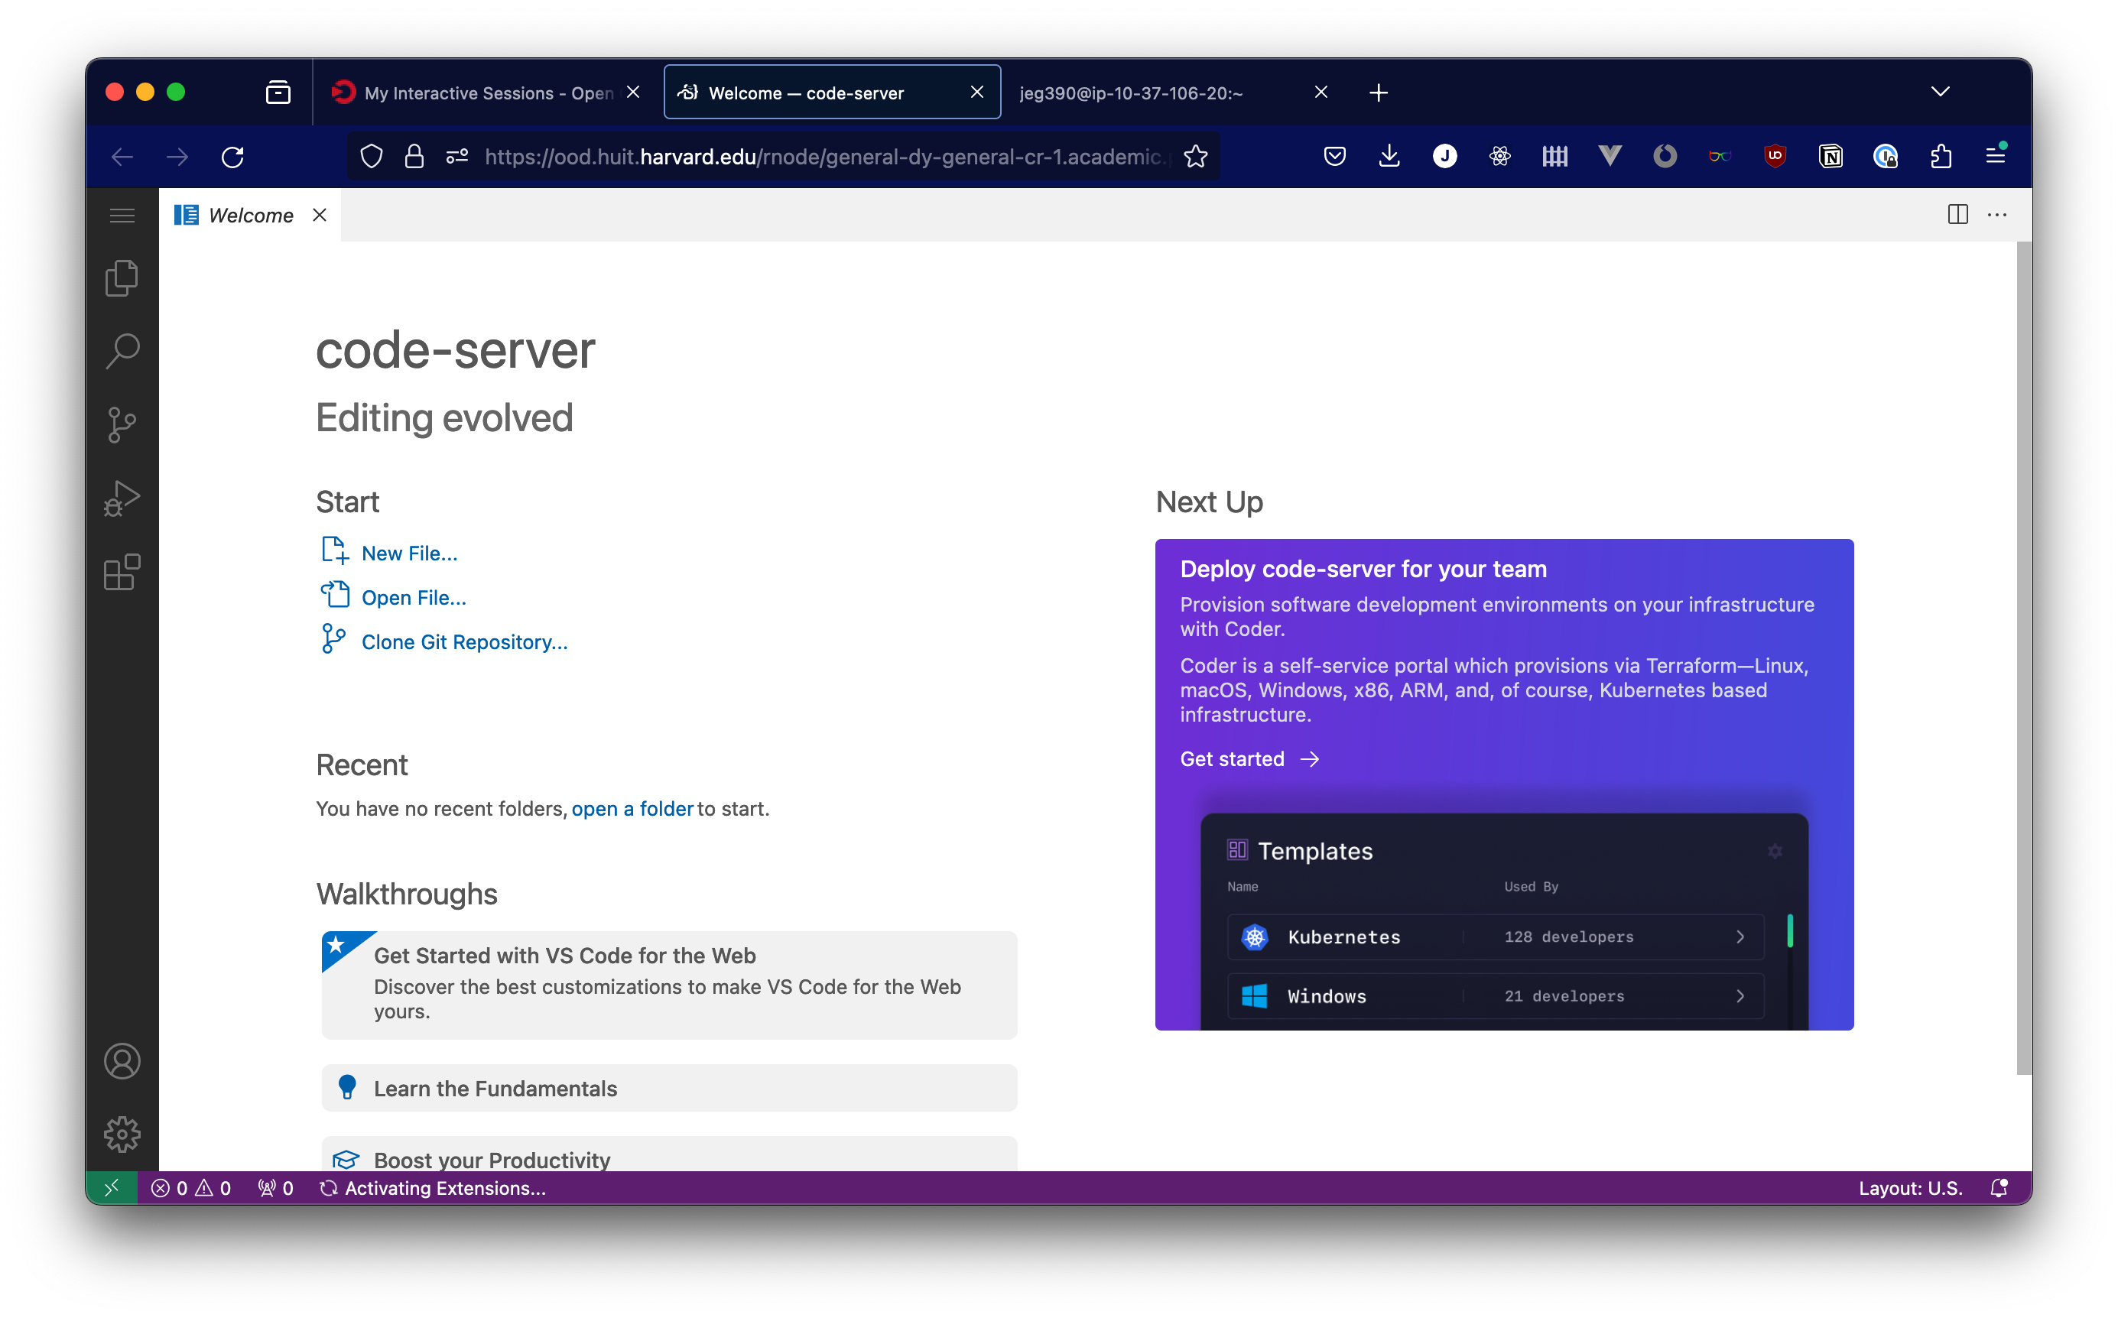Open browser Downloads panel

point(1389,156)
